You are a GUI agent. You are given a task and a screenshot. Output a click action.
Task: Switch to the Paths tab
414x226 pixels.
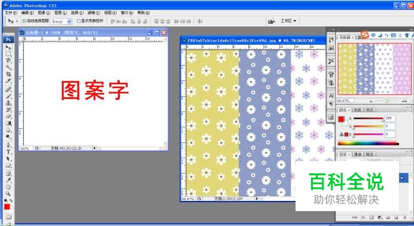(x=370, y=154)
